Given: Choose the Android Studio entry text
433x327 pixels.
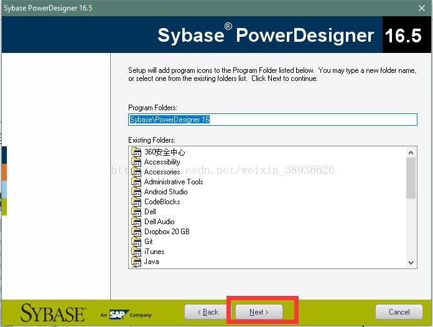Looking at the screenshot, I should click(166, 192).
